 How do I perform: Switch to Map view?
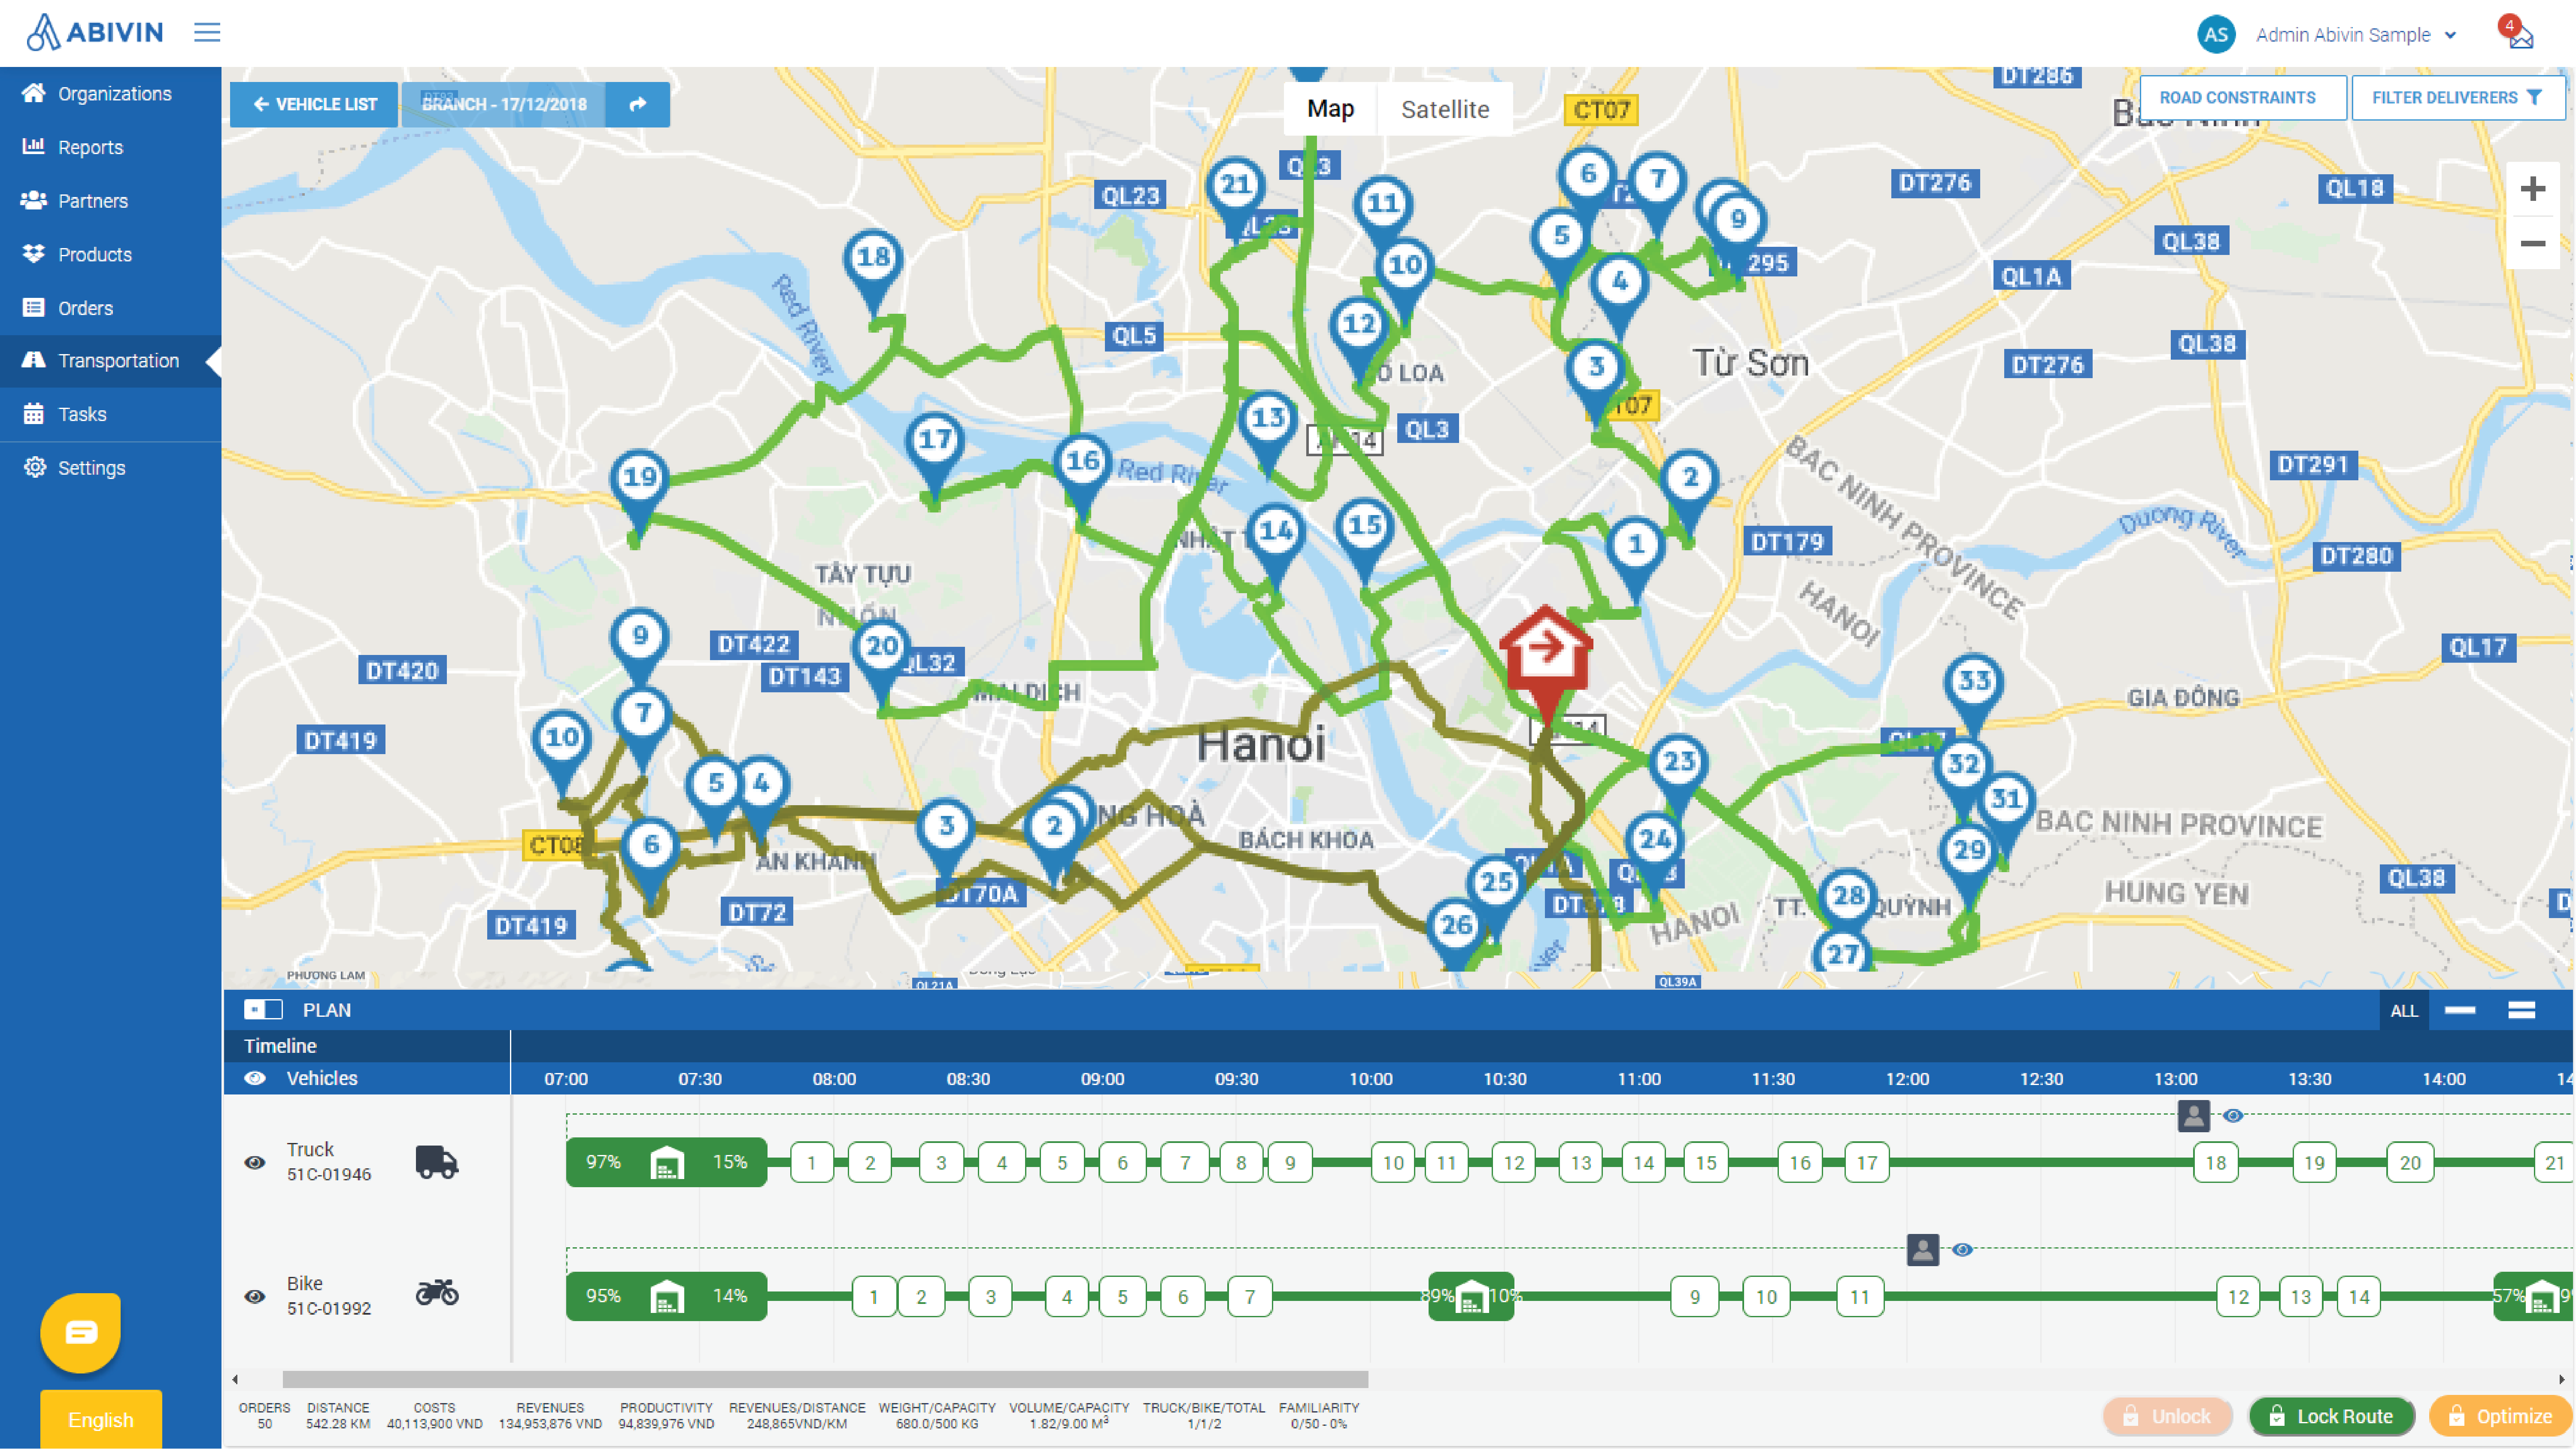pos(1330,109)
